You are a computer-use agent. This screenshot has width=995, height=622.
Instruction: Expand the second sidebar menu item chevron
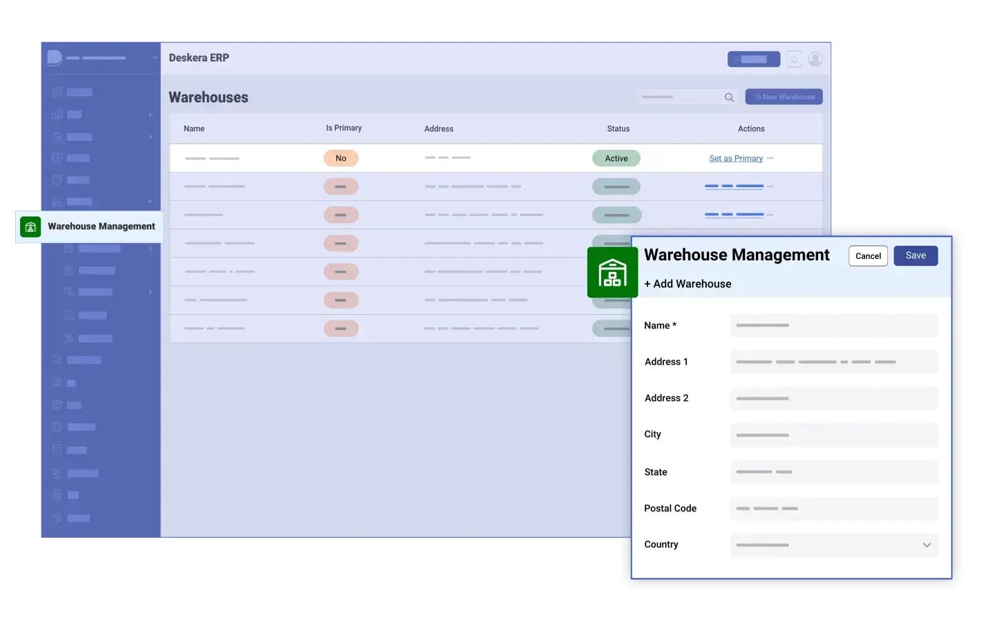(150, 114)
